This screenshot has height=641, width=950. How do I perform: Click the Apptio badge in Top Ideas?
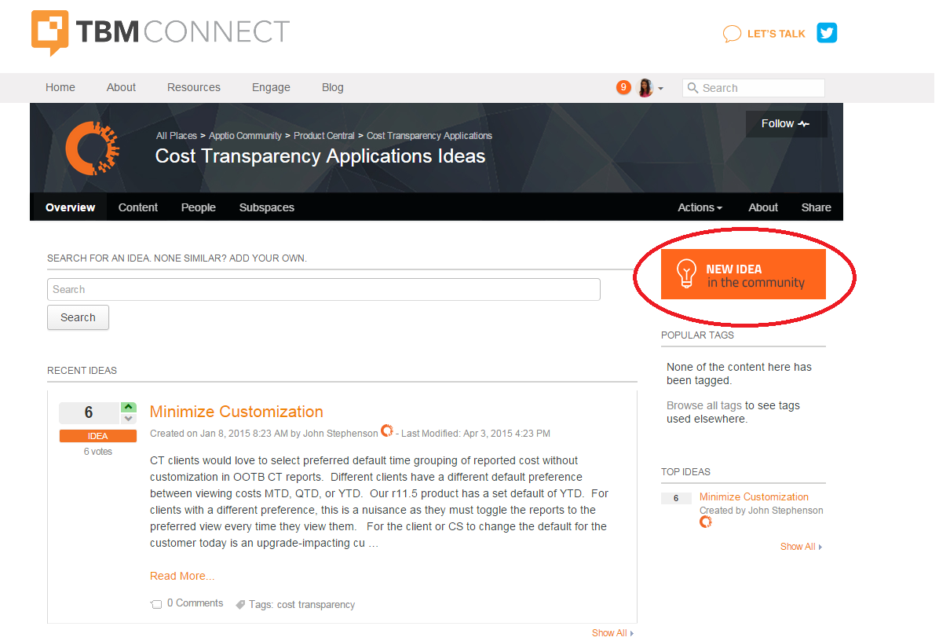[x=706, y=522]
